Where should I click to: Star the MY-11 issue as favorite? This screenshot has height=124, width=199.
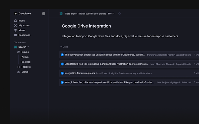120,14
